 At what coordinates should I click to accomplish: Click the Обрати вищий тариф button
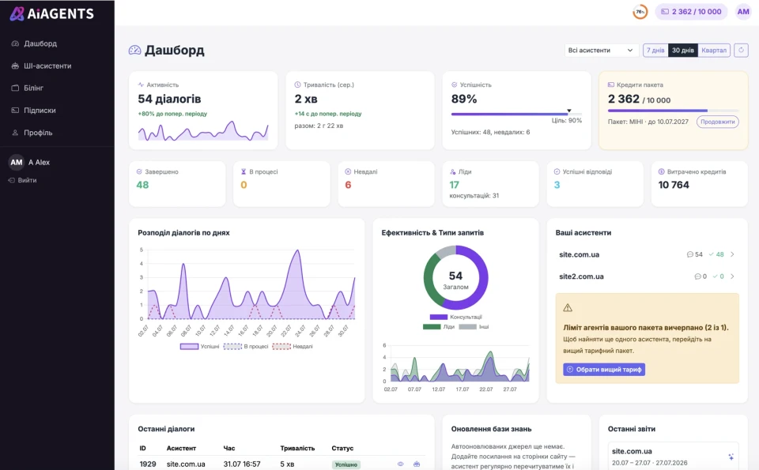604,370
